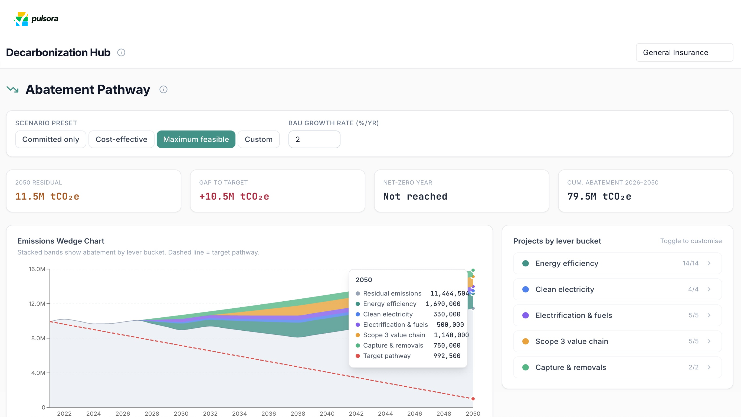Viewport: 741px width, 417px height.
Task: Open the General Insurance selector
Action: (684, 52)
